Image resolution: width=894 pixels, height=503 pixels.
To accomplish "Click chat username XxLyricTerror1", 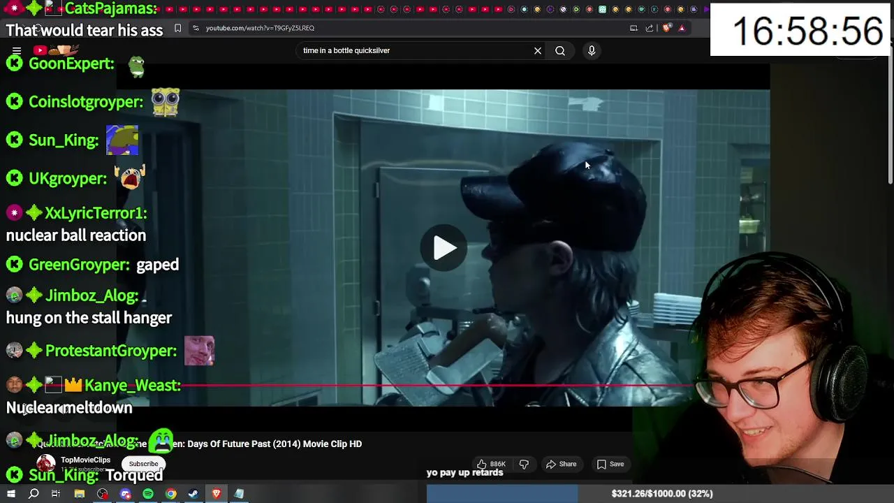I will pos(96,213).
